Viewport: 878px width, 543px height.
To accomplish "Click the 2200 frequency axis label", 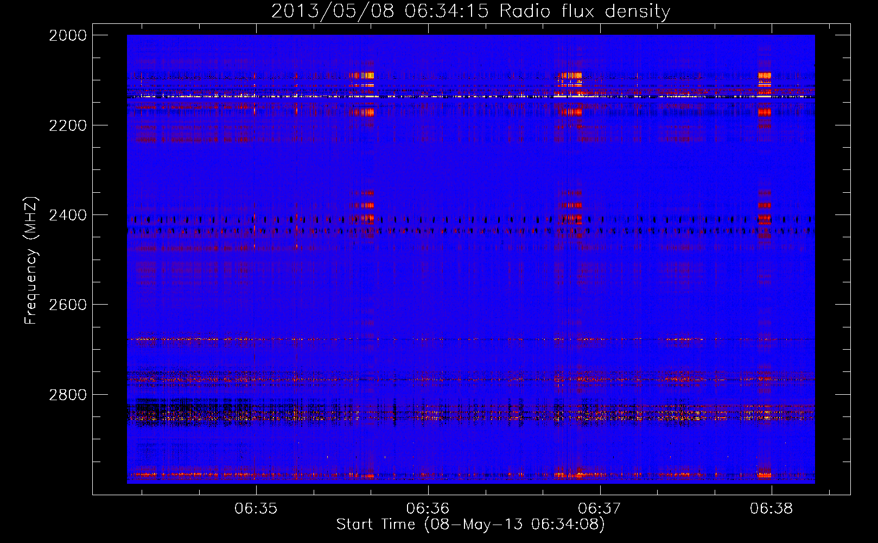I will [68, 125].
